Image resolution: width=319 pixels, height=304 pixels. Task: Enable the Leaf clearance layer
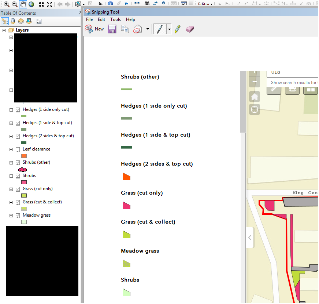tap(18, 150)
